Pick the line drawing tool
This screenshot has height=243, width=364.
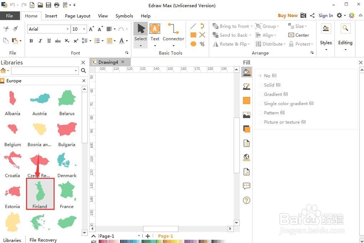(x=193, y=26)
